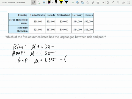Click the ink to text tool
Screen dimensions: 132x99
click(x=88, y=2)
